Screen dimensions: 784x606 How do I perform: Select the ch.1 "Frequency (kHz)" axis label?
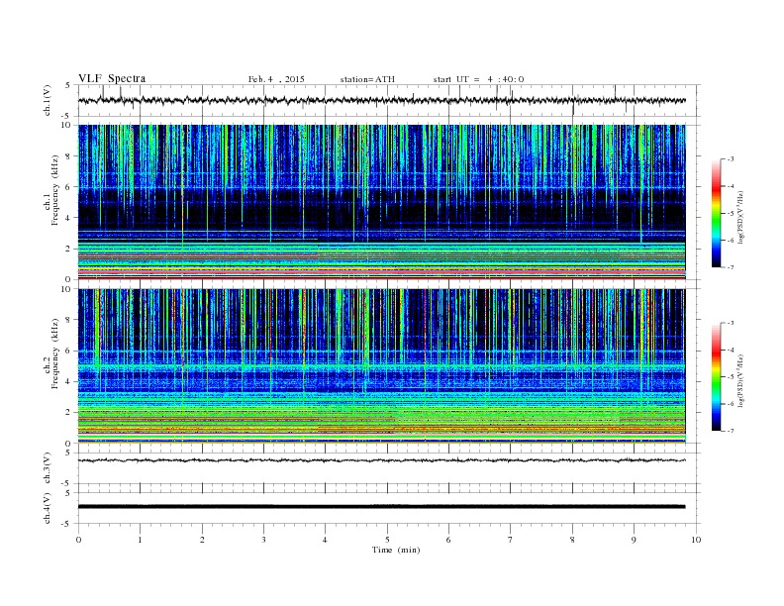point(54,189)
